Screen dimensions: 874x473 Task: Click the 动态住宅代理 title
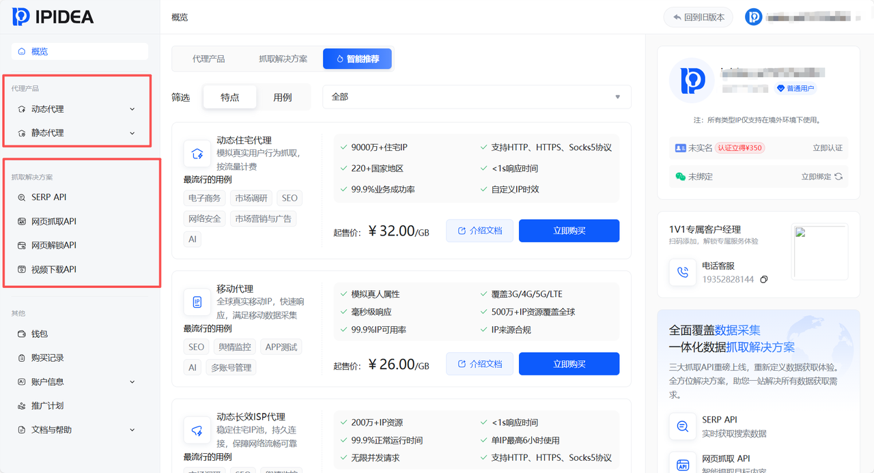(244, 140)
